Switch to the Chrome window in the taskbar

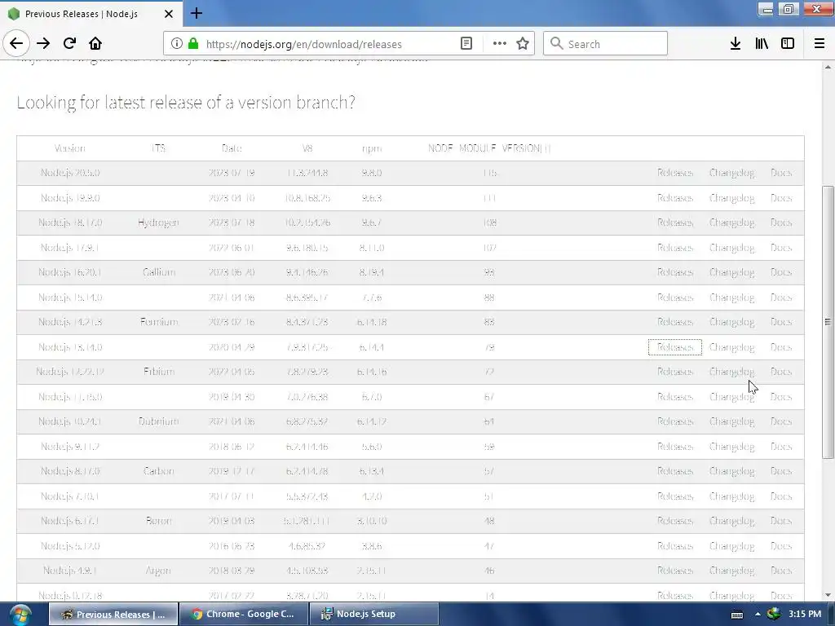point(243,615)
